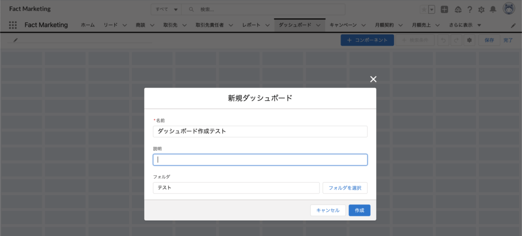Expand the 月額契約 tab chevron
Image resolution: width=522 pixels, height=236 pixels.
pyautogui.click(x=401, y=25)
